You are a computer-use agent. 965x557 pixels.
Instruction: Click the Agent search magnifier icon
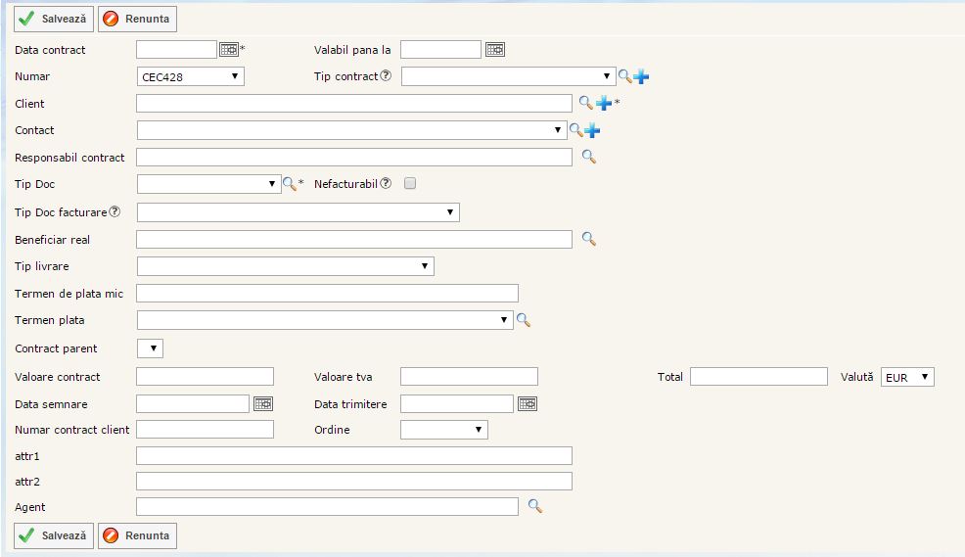(534, 506)
